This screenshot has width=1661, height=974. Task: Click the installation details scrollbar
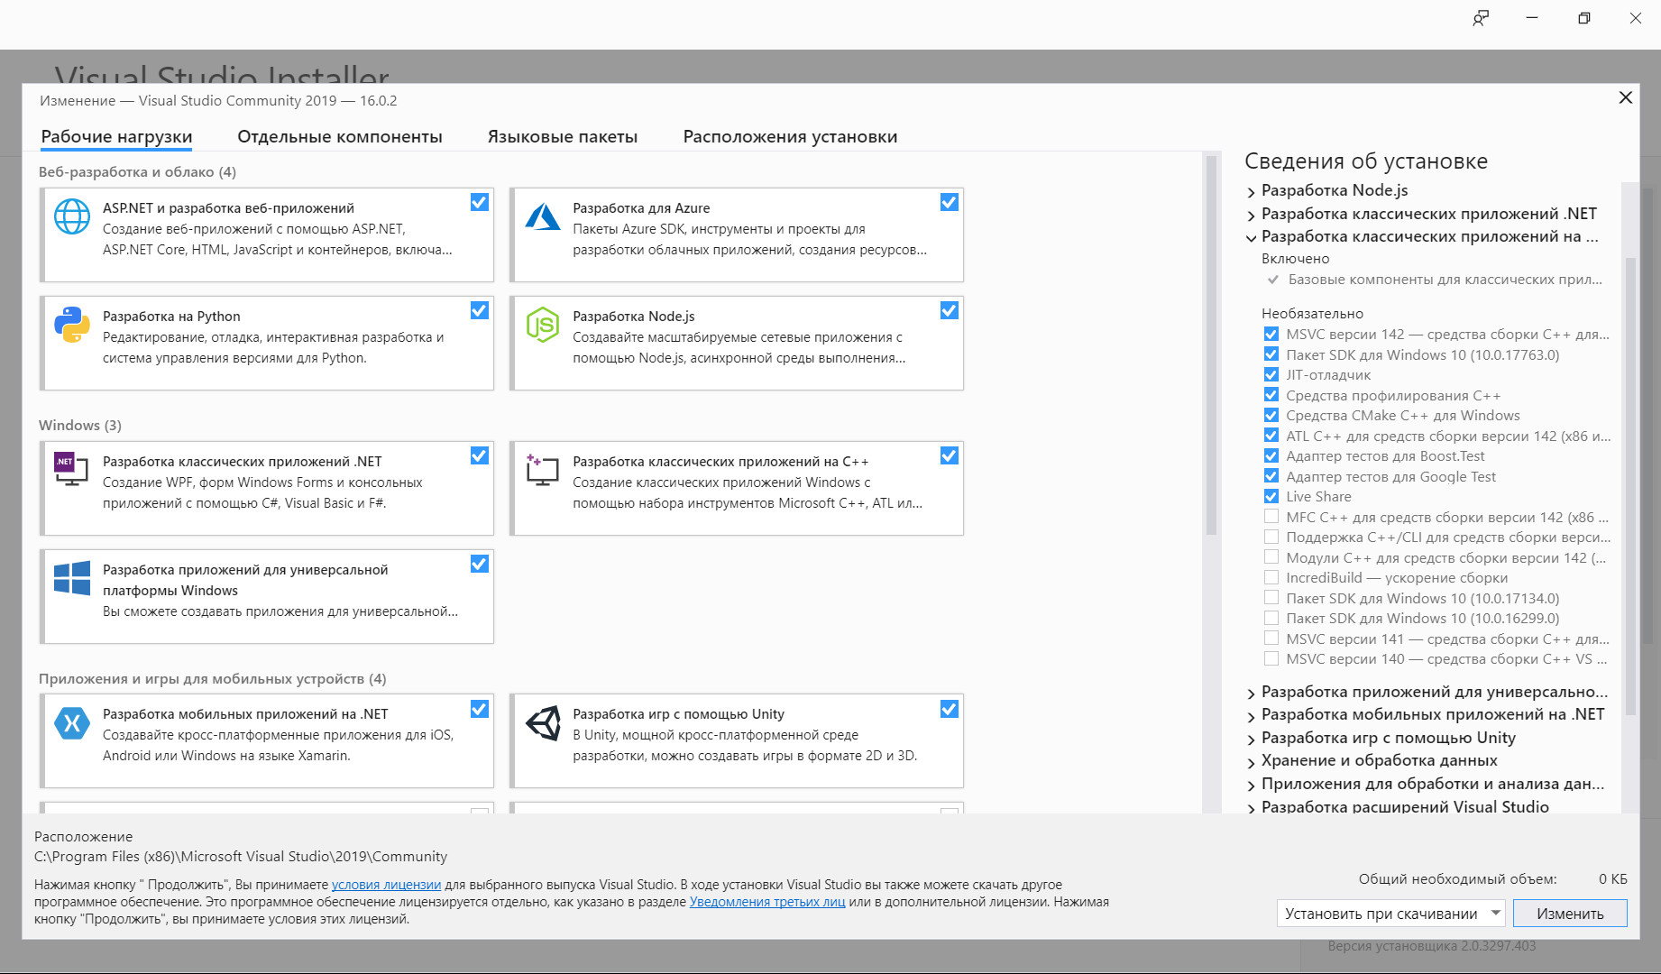pos(1630,487)
